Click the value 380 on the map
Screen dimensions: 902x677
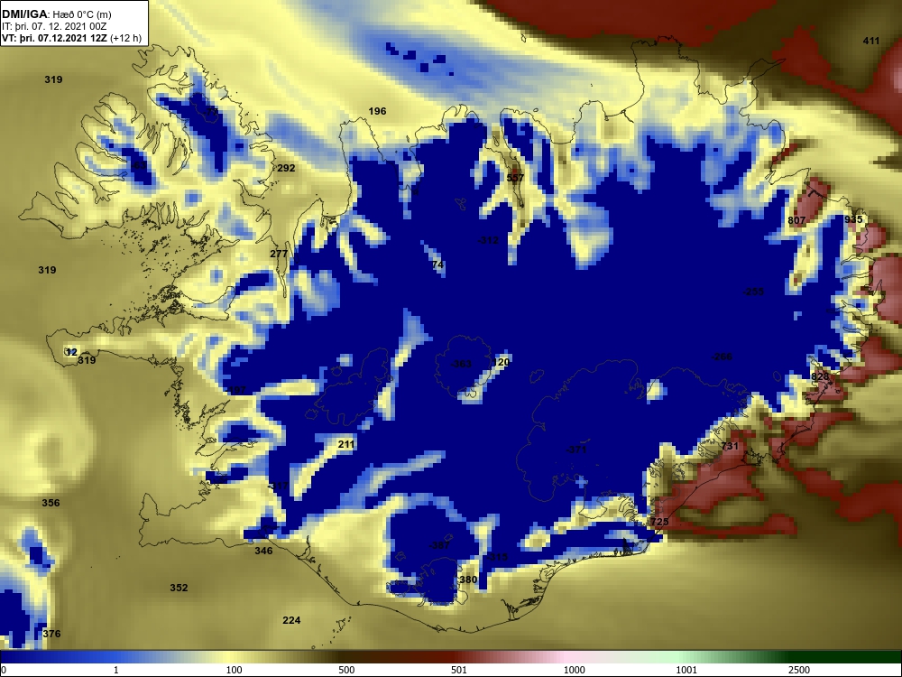468,580
